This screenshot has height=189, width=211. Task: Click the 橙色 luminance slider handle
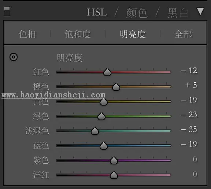pos(116,87)
